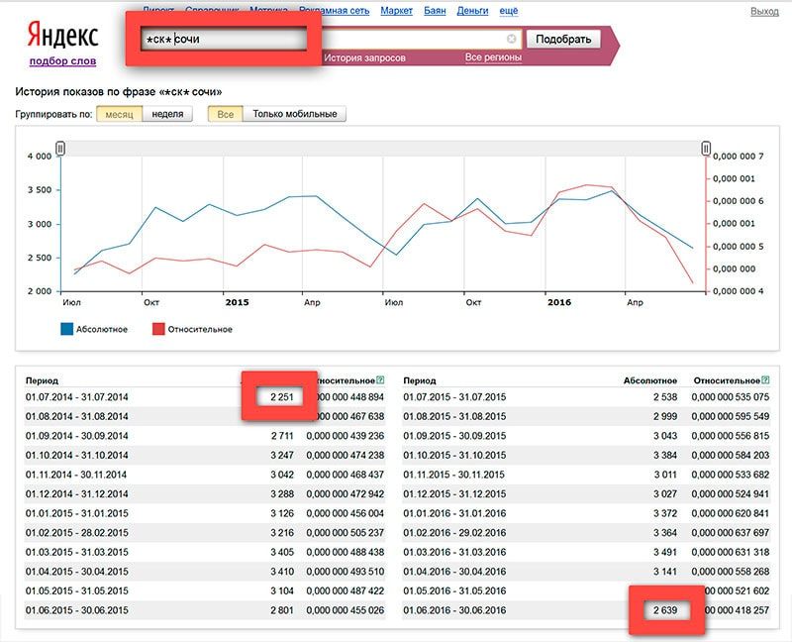Select the period 01.05.2016 - 31.05.2016
This screenshot has width=792, height=642.
pos(454,590)
